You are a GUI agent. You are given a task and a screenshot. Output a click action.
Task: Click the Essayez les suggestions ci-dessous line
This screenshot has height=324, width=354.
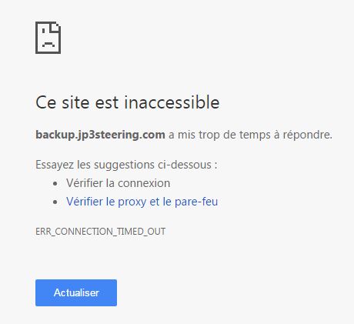(x=126, y=165)
